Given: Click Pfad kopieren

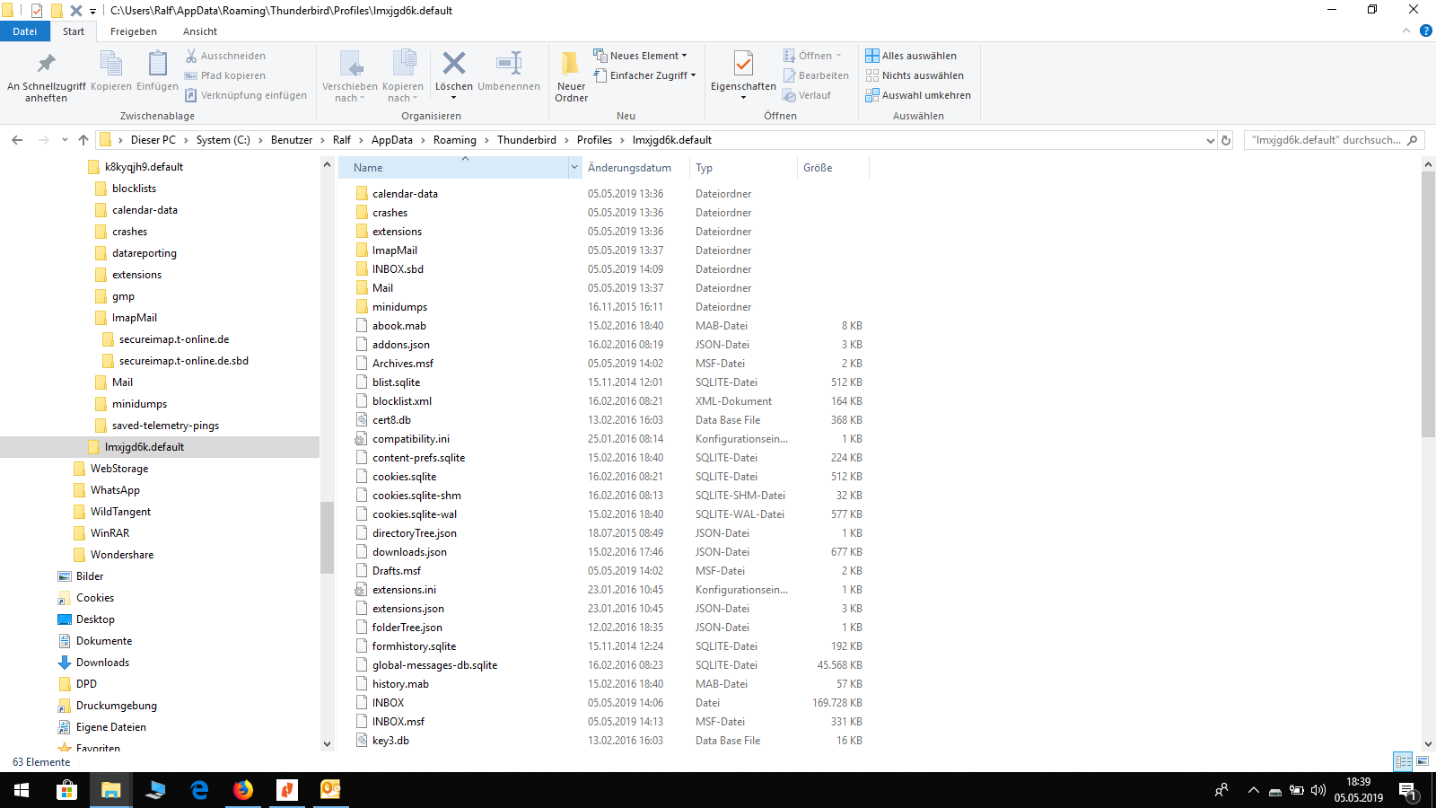Looking at the screenshot, I should click(x=224, y=75).
